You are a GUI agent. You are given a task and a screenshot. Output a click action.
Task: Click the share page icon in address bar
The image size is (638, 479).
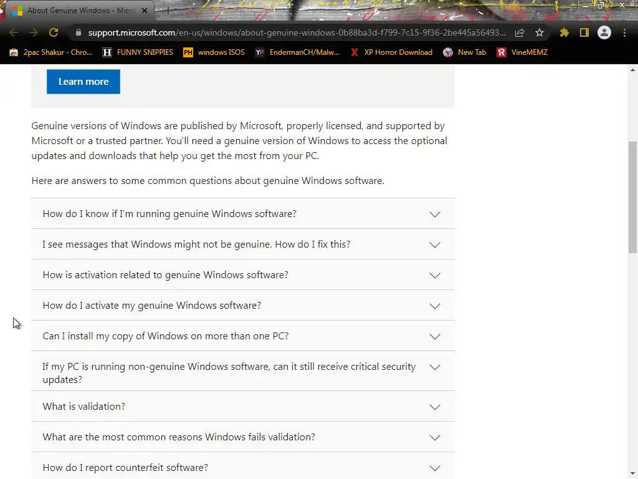pos(520,32)
